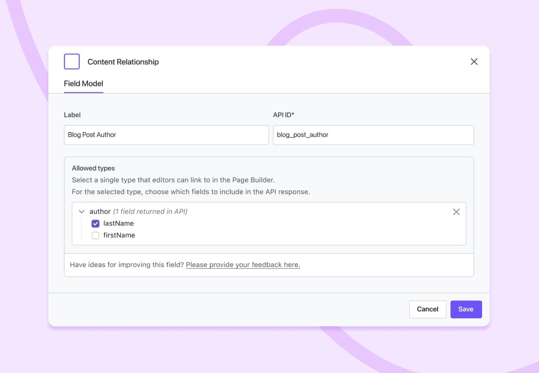Enable the firstName field checkbox
The height and width of the screenshot is (373, 539).
[95, 235]
